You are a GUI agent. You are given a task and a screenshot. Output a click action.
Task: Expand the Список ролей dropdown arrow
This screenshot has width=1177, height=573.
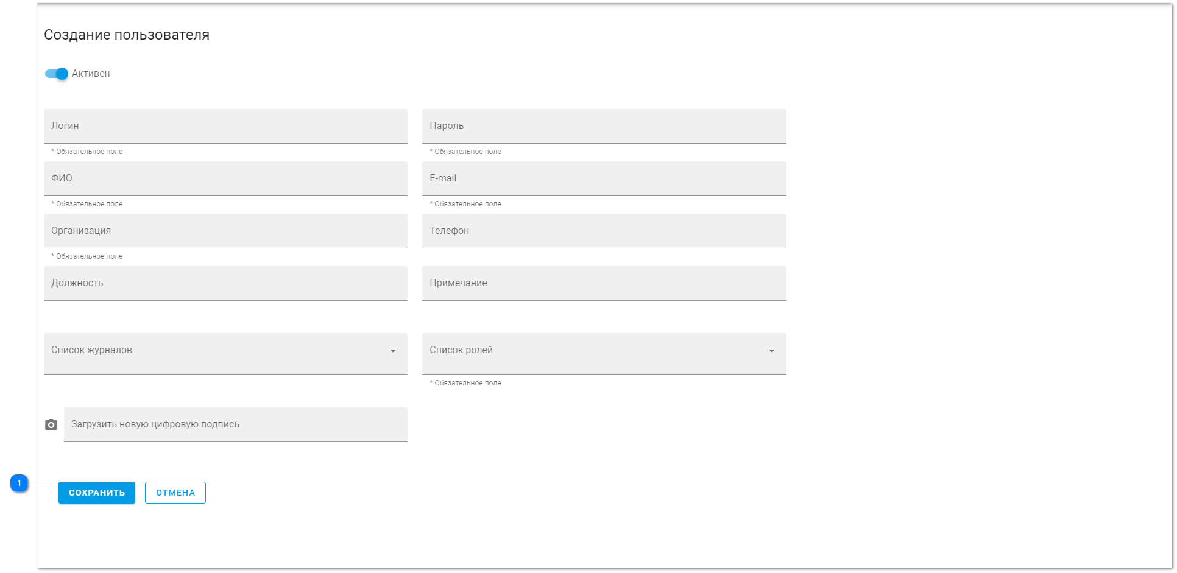[x=771, y=351]
